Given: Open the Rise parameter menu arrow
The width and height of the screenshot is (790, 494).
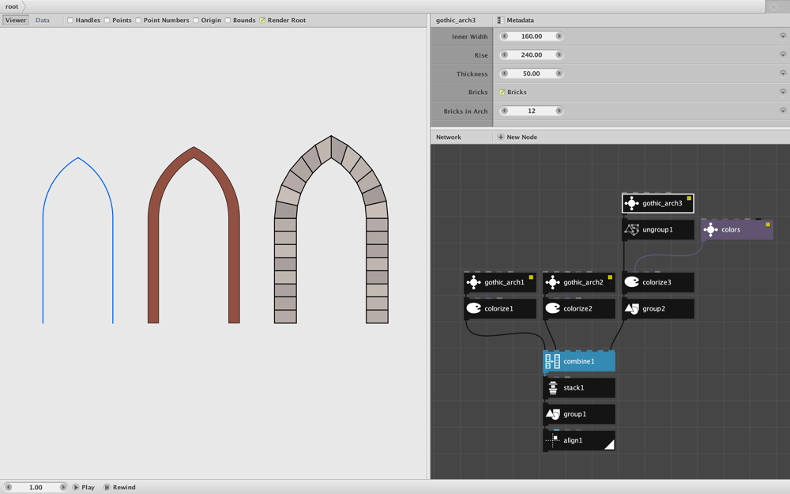Looking at the screenshot, I should [x=783, y=55].
